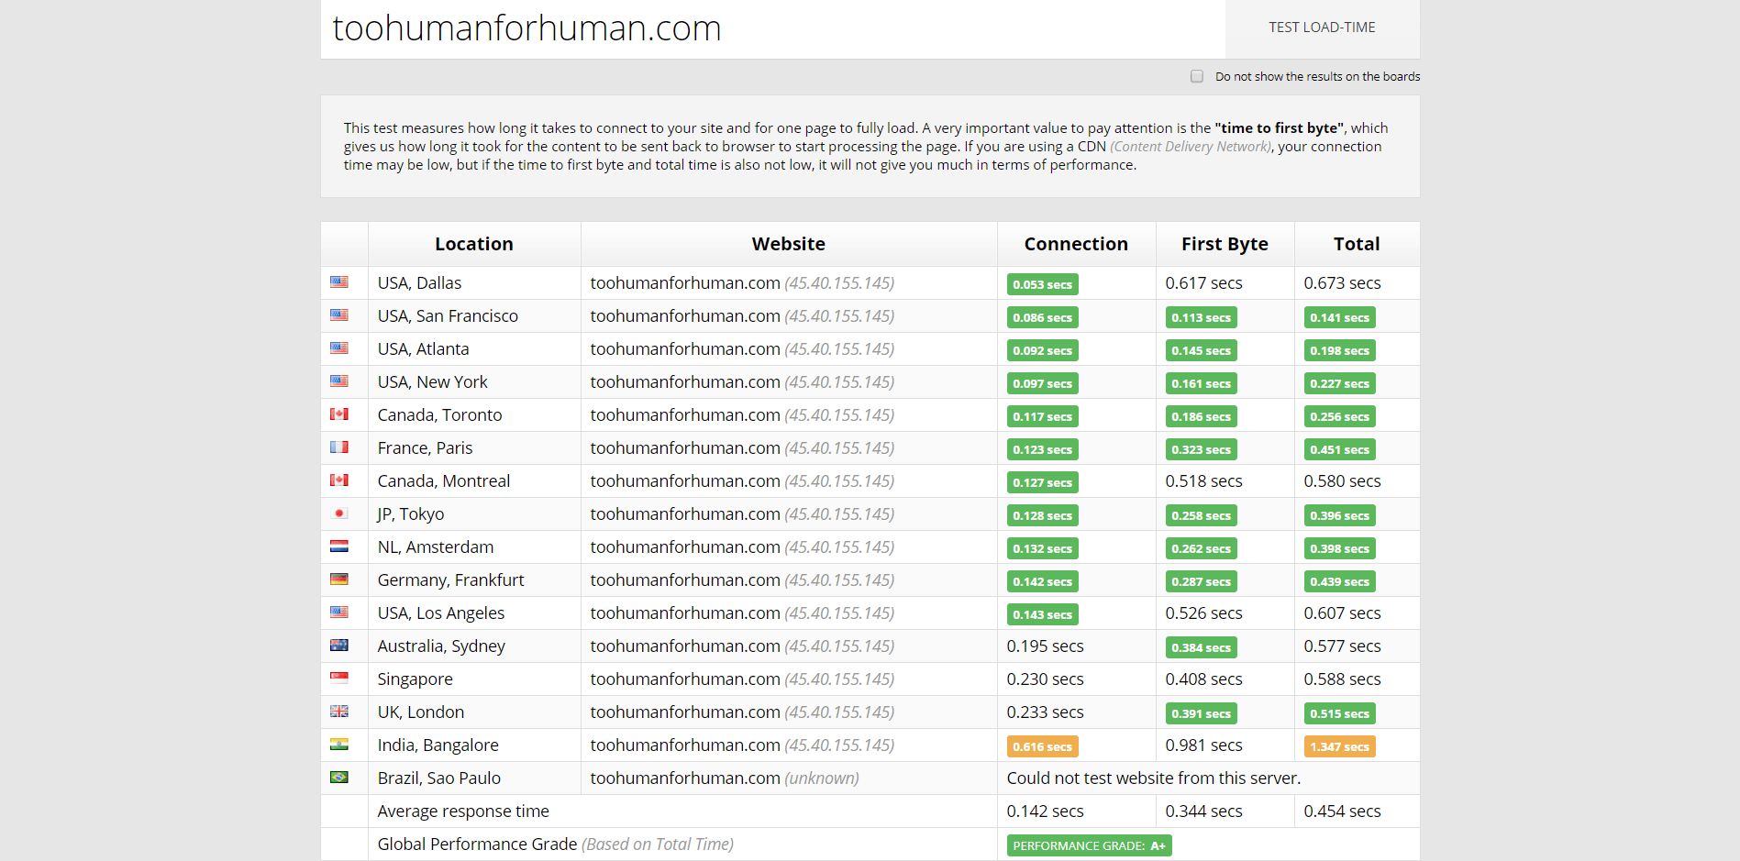The width and height of the screenshot is (1740, 861).
Task: Click 'USA, Dallas' location text
Action: (x=419, y=283)
